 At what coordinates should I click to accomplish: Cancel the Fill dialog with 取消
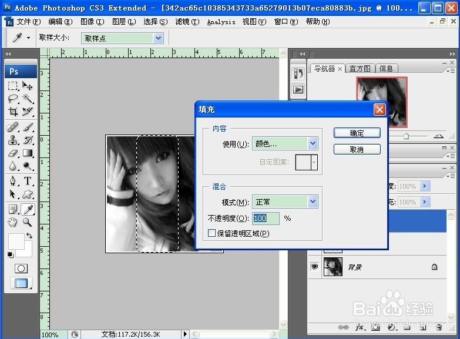pos(357,149)
